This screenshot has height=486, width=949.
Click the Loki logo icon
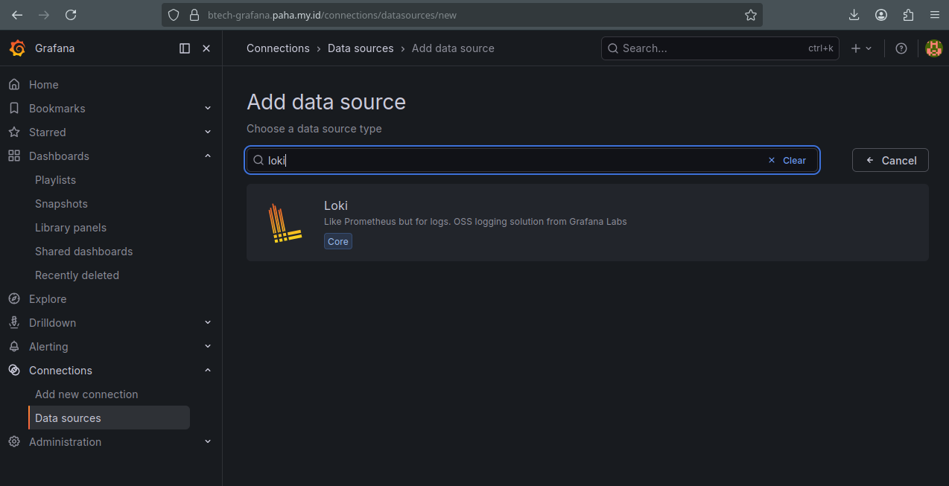285,223
